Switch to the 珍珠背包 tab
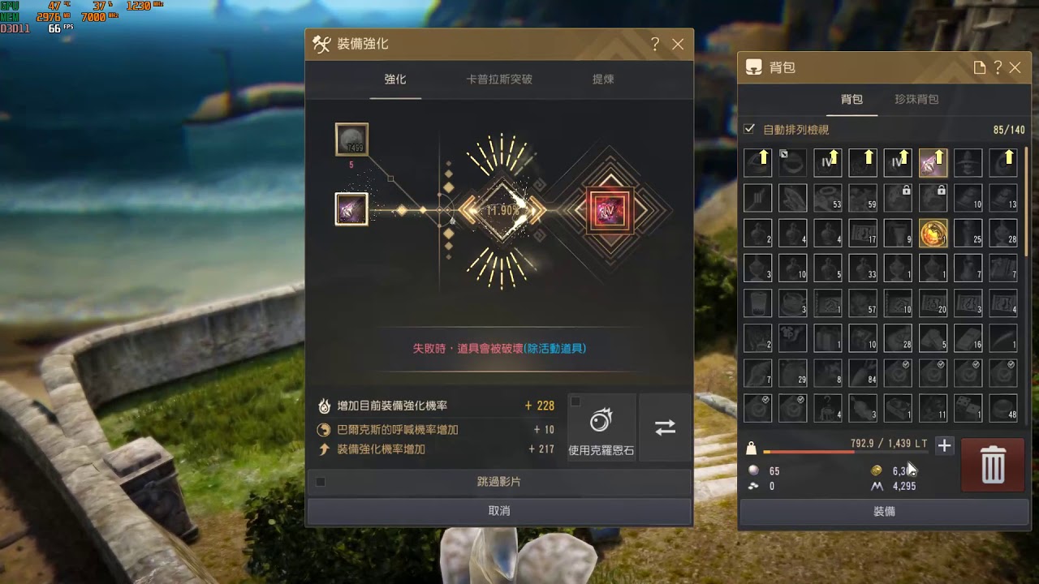The image size is (1039, 584). (916, 99)
